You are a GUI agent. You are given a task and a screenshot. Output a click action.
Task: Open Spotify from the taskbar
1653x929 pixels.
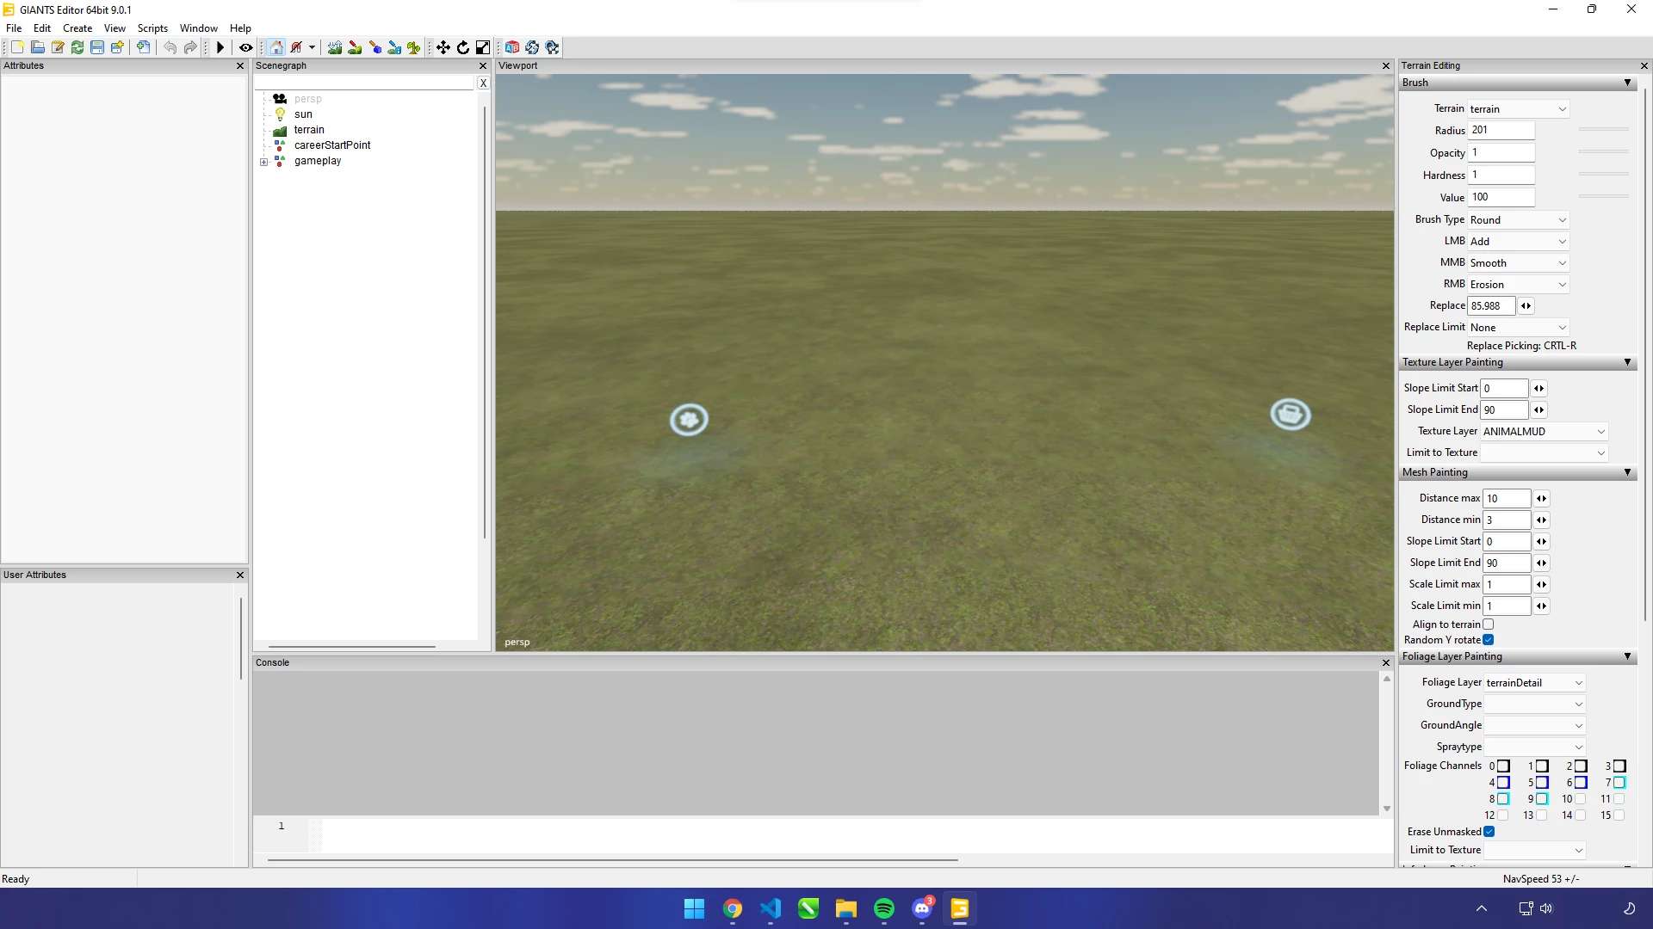(x=884, y=908)
